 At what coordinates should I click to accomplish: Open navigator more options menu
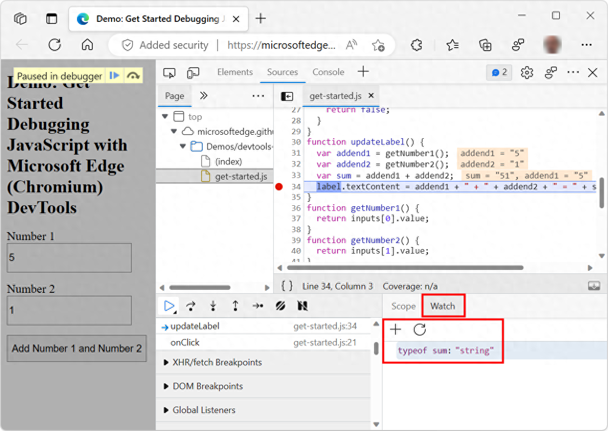[x=258, y=96]
